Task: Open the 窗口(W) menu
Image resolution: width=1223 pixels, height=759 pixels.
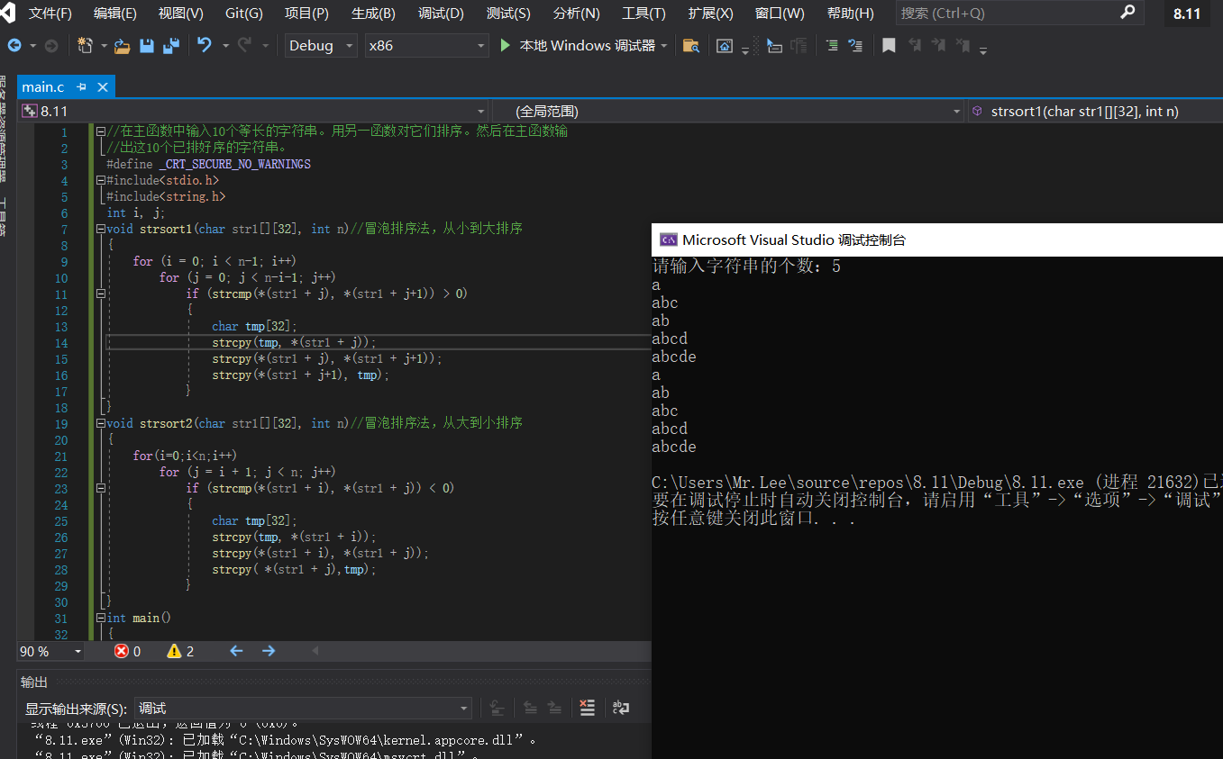Action: click(x=780, y=14)
